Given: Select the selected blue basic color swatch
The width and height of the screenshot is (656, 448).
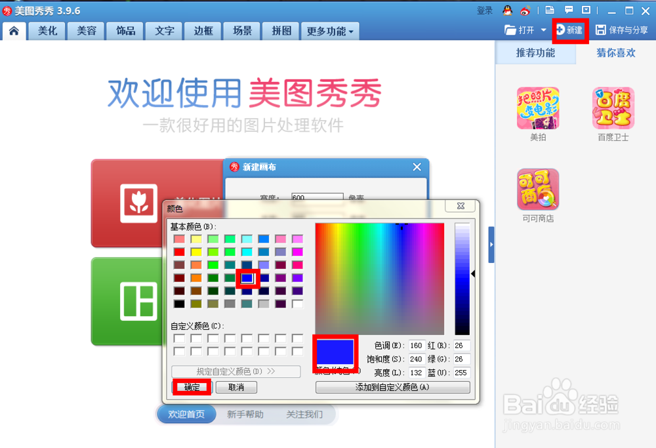Looking at the screenshot, I should pos(247,277).
